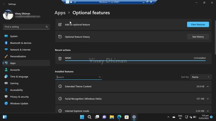216x121 pixels.
Task: Click the View features button
Action: 198,25
